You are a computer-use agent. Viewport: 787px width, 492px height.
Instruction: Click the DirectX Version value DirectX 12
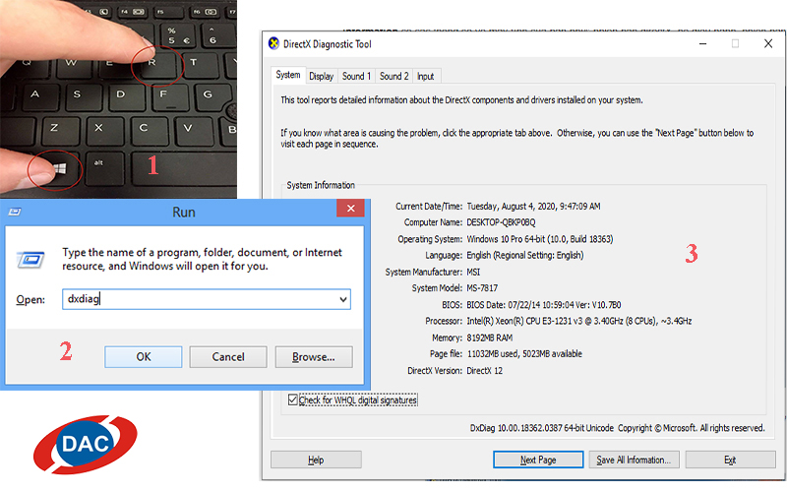click(484, 371)
